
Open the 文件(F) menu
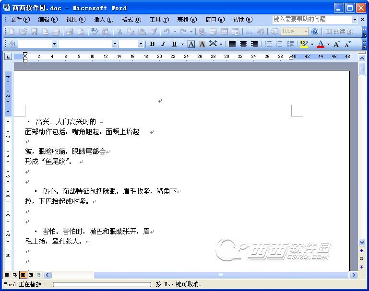click(20, 19)
